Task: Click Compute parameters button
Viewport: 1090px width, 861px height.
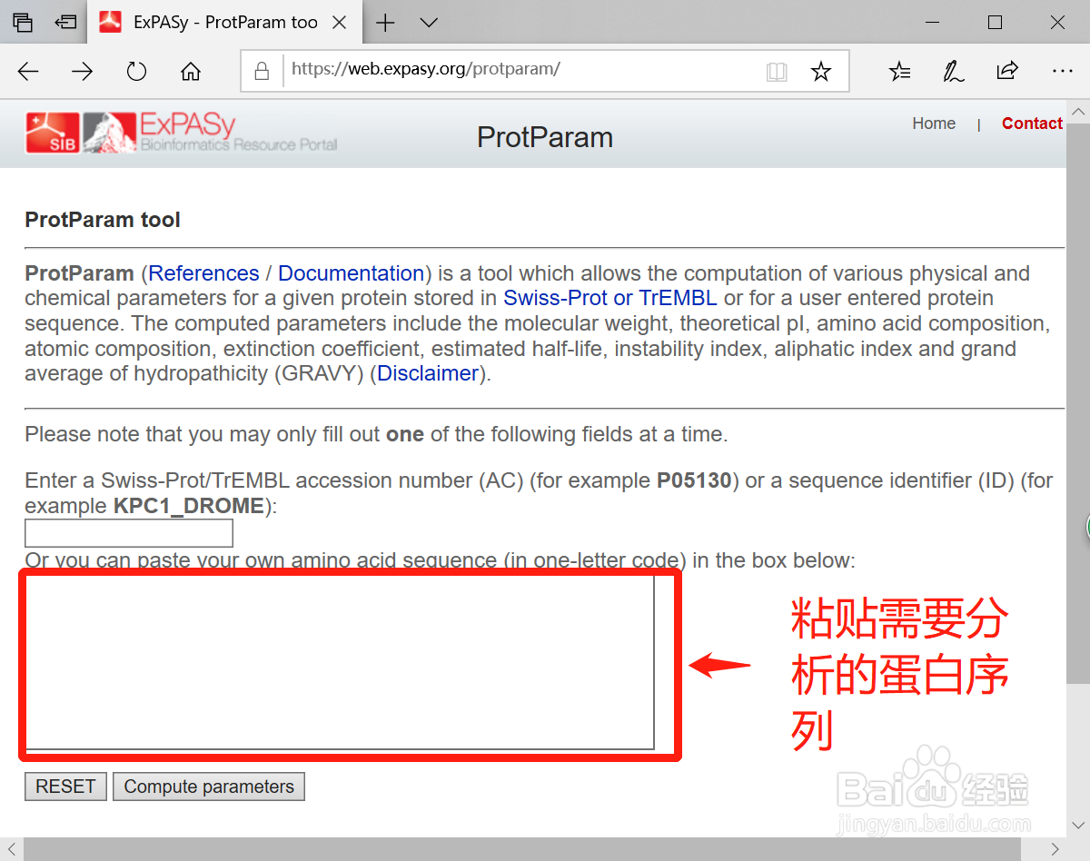Action: [209, 787]
